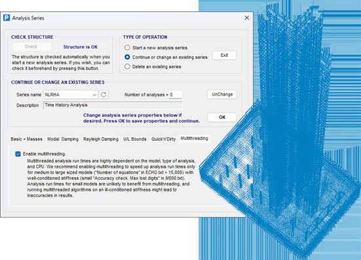Click the 'Series name' label
The image size is (361, 260).
pyautogui.click(x=29, y=95)
